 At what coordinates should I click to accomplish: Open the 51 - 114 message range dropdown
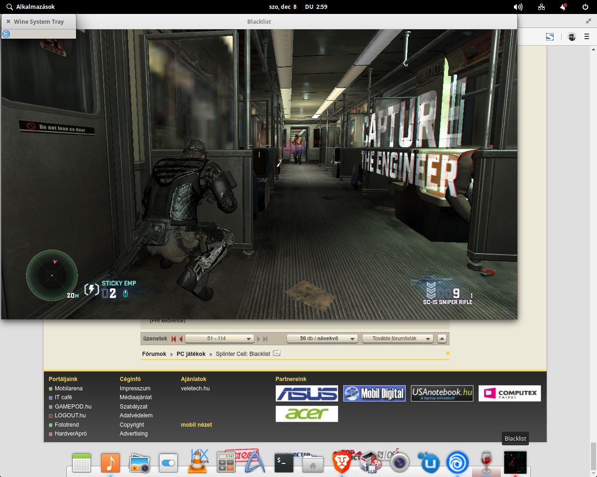pyautogui.click(x=220, y=339)
